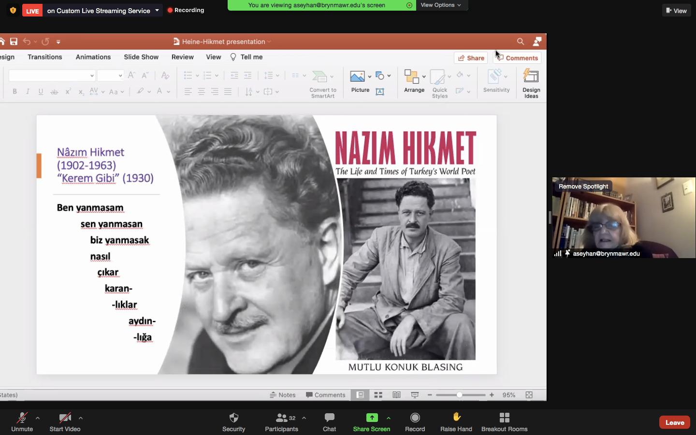Open the Slide Show ribbon tab

tap(141, 57)
